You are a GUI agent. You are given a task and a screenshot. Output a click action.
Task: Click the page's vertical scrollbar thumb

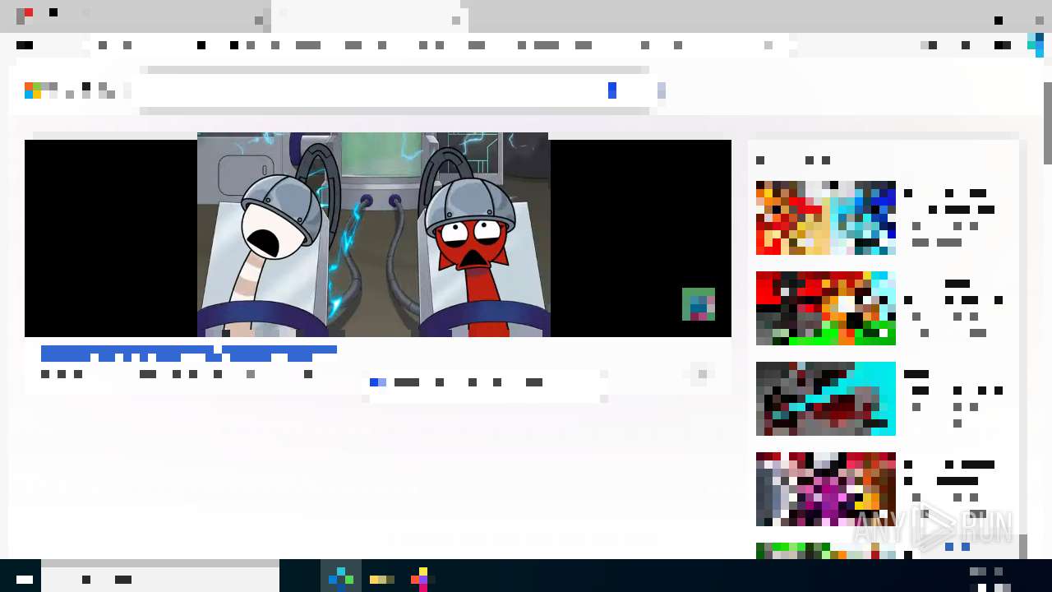(1048, 123)
